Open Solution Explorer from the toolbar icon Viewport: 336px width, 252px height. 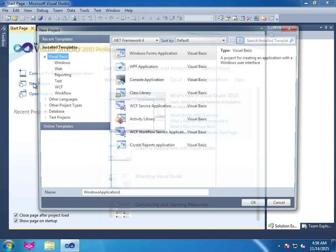[220, 18]
